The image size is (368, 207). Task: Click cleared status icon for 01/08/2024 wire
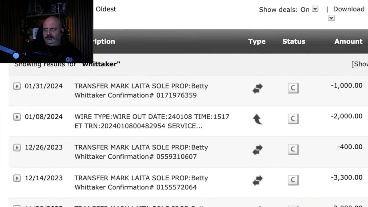tap(293, 119)
